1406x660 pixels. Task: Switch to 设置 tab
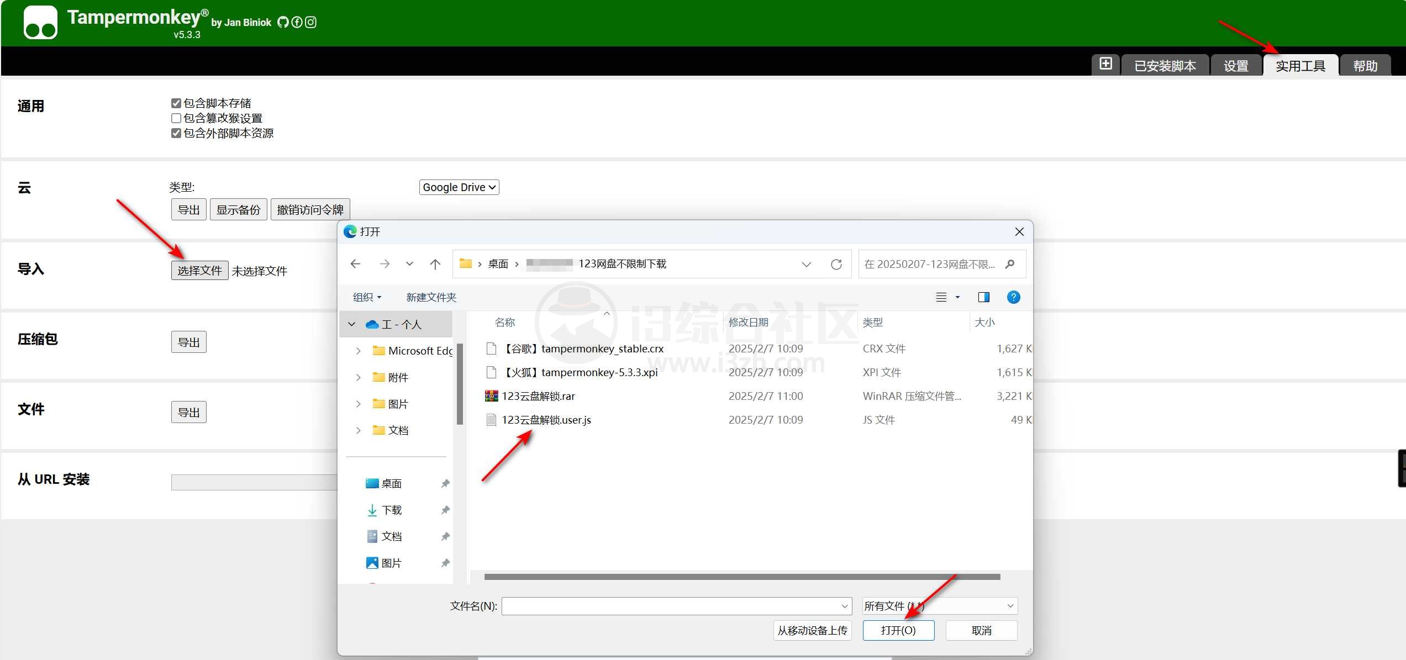(x=1236, y=66)
